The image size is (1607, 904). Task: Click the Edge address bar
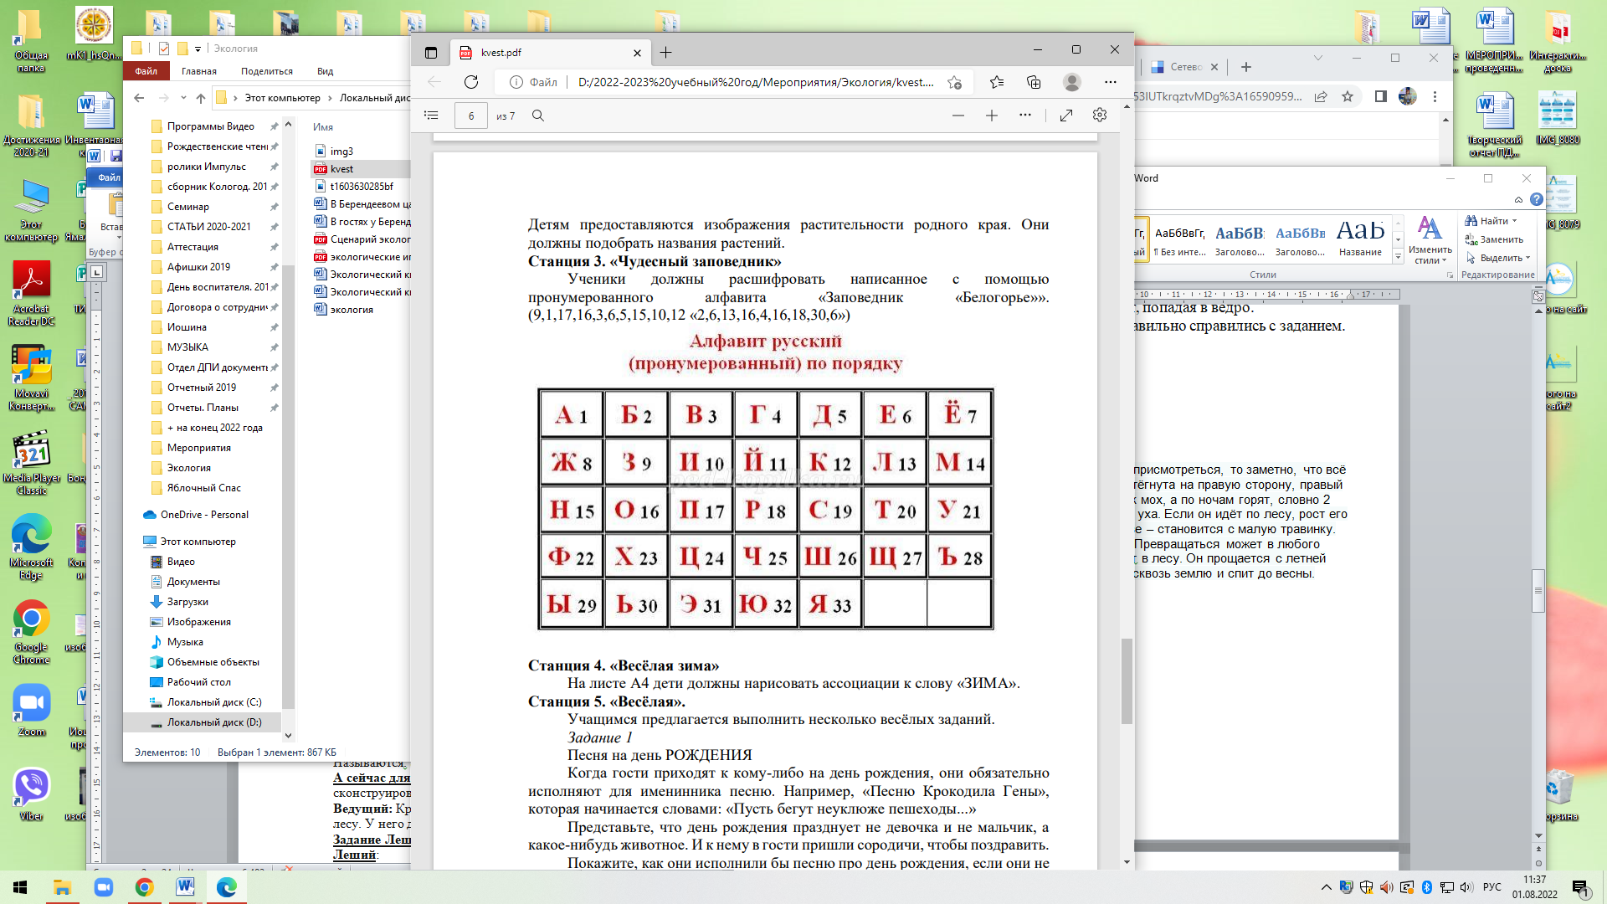[755, 82]
